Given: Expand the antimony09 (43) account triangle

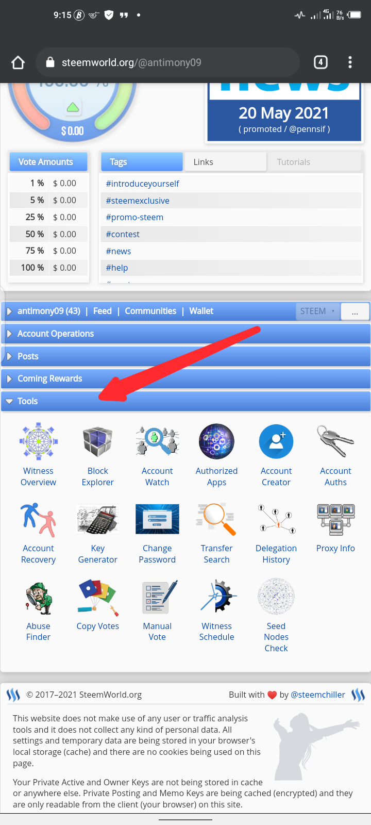Looking at the screenshot, I should (9, 311).
